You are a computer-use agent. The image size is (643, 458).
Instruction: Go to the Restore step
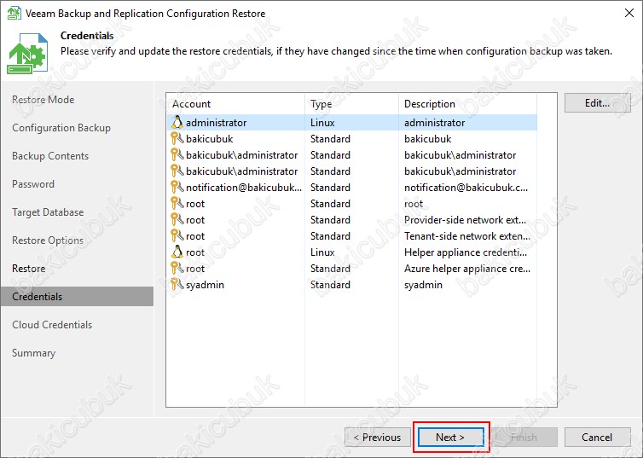tap(29, 269)
